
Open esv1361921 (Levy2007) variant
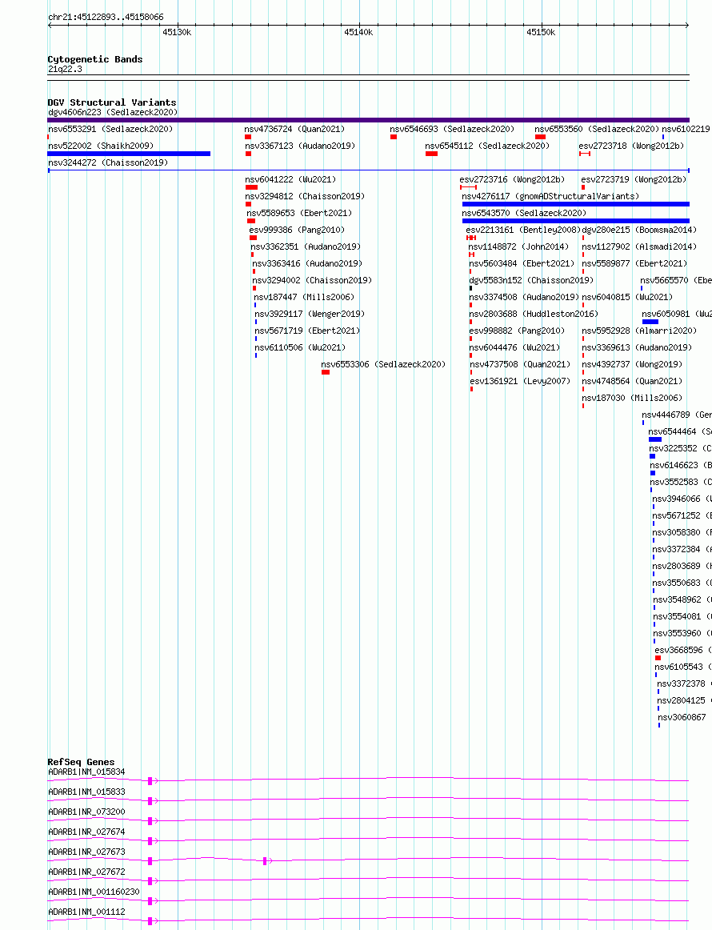pyautogui.click(x=521, y=382)
